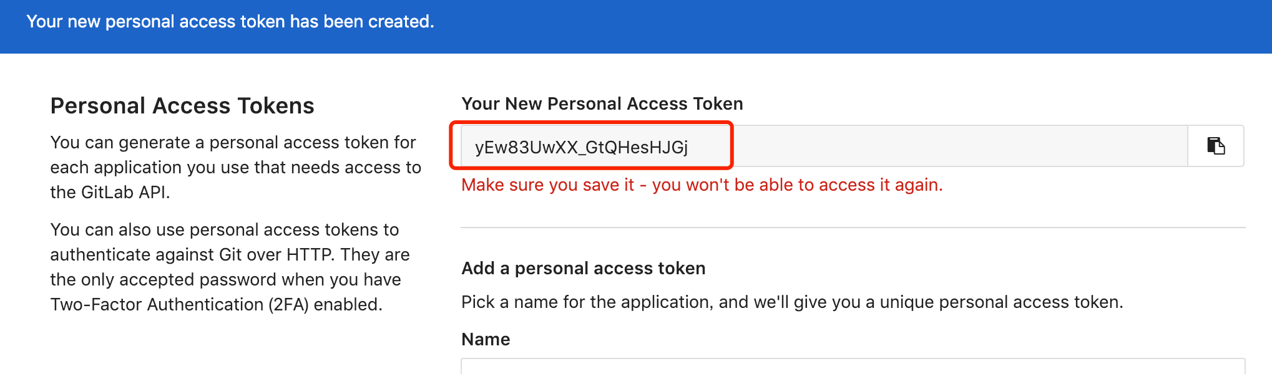Viewport: 1272px width, 374px height.
Task: Click the 'You can also use personal' paragraph line
Action: click(224, 230)
